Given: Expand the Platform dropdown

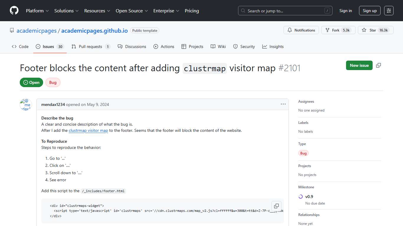Looking at the screenshot, I should (37, 11).
